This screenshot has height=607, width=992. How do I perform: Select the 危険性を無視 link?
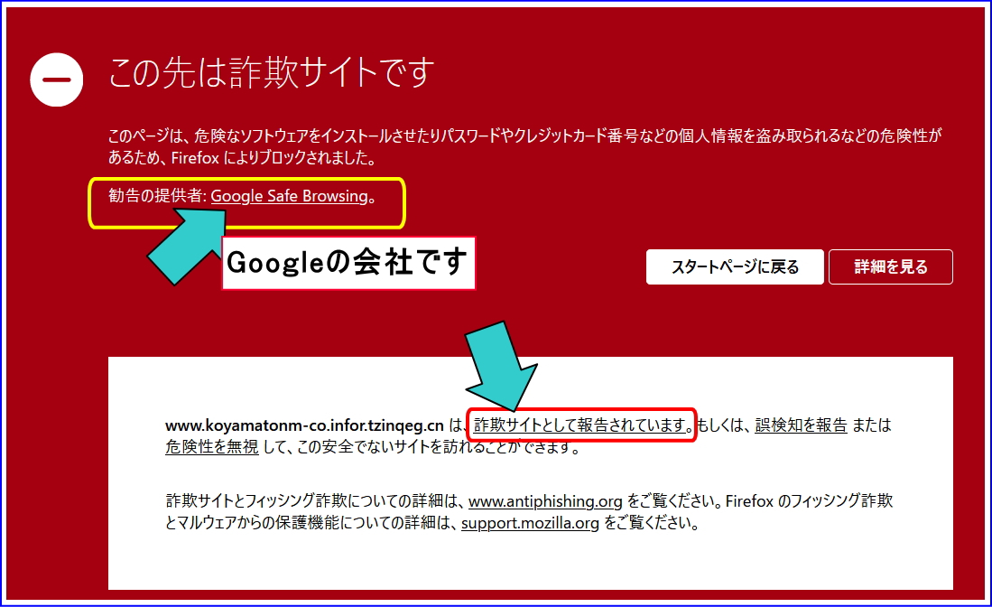point(212,446)
